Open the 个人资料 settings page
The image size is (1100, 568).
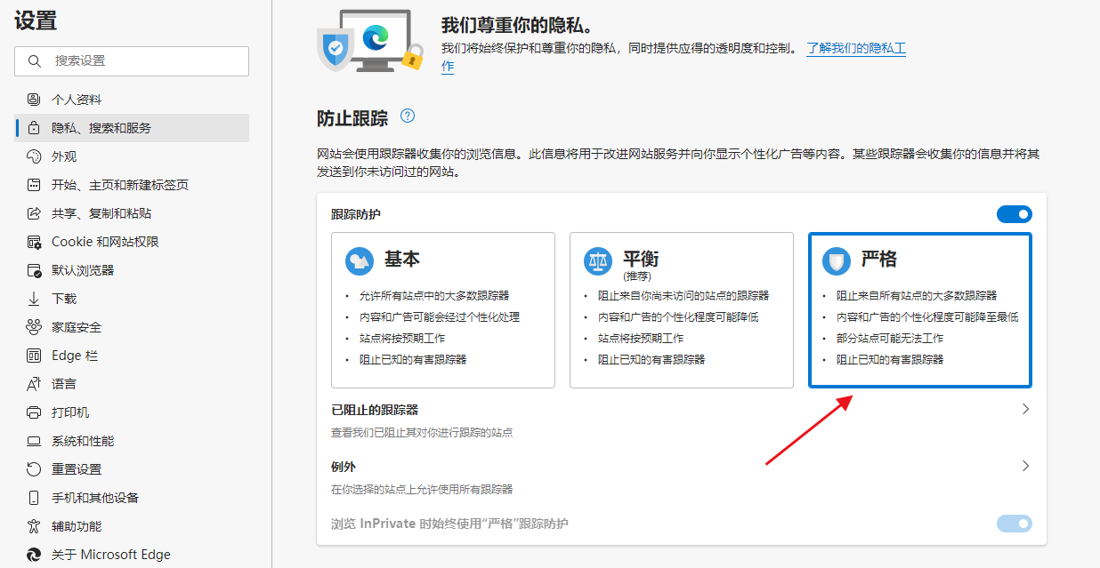point(132,100)
